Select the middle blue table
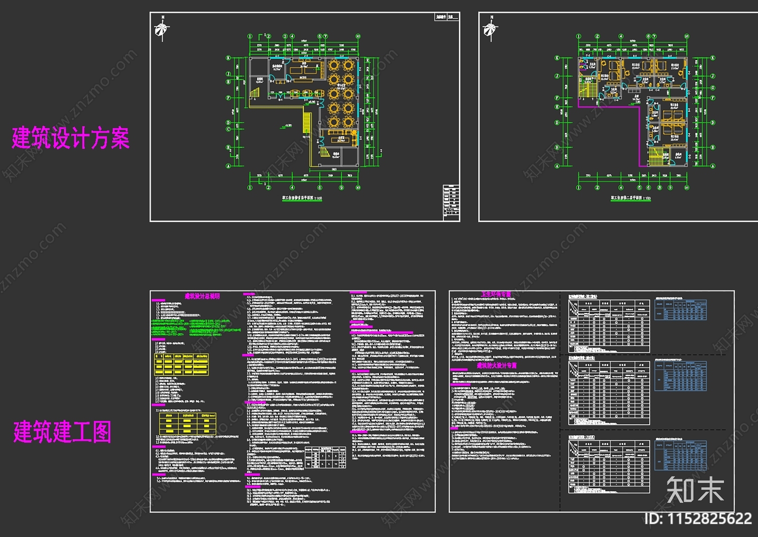 click(680, 376)
